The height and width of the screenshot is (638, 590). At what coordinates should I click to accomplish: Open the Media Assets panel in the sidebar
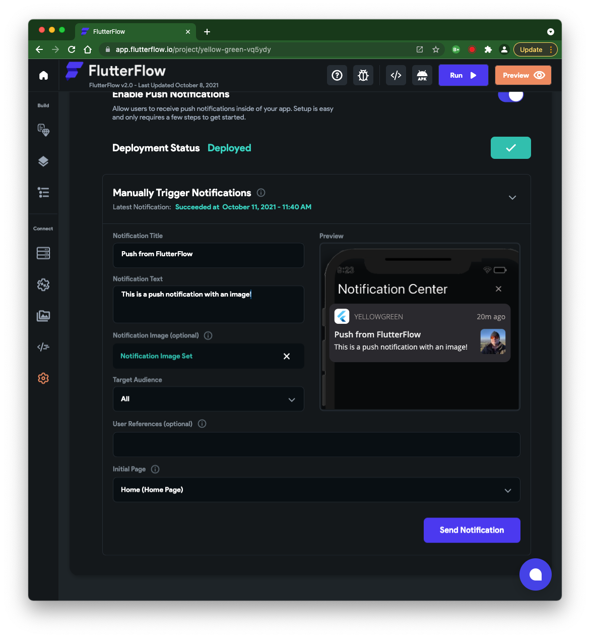(43, 316)
